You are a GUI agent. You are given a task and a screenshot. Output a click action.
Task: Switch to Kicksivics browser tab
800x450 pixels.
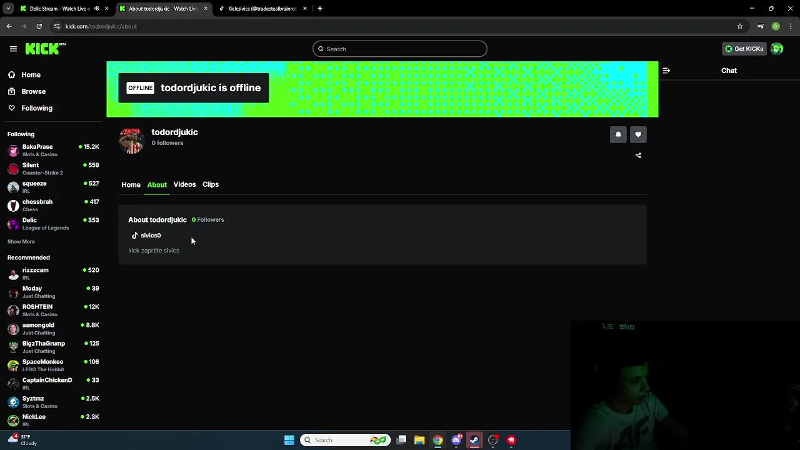click(262, 9)
